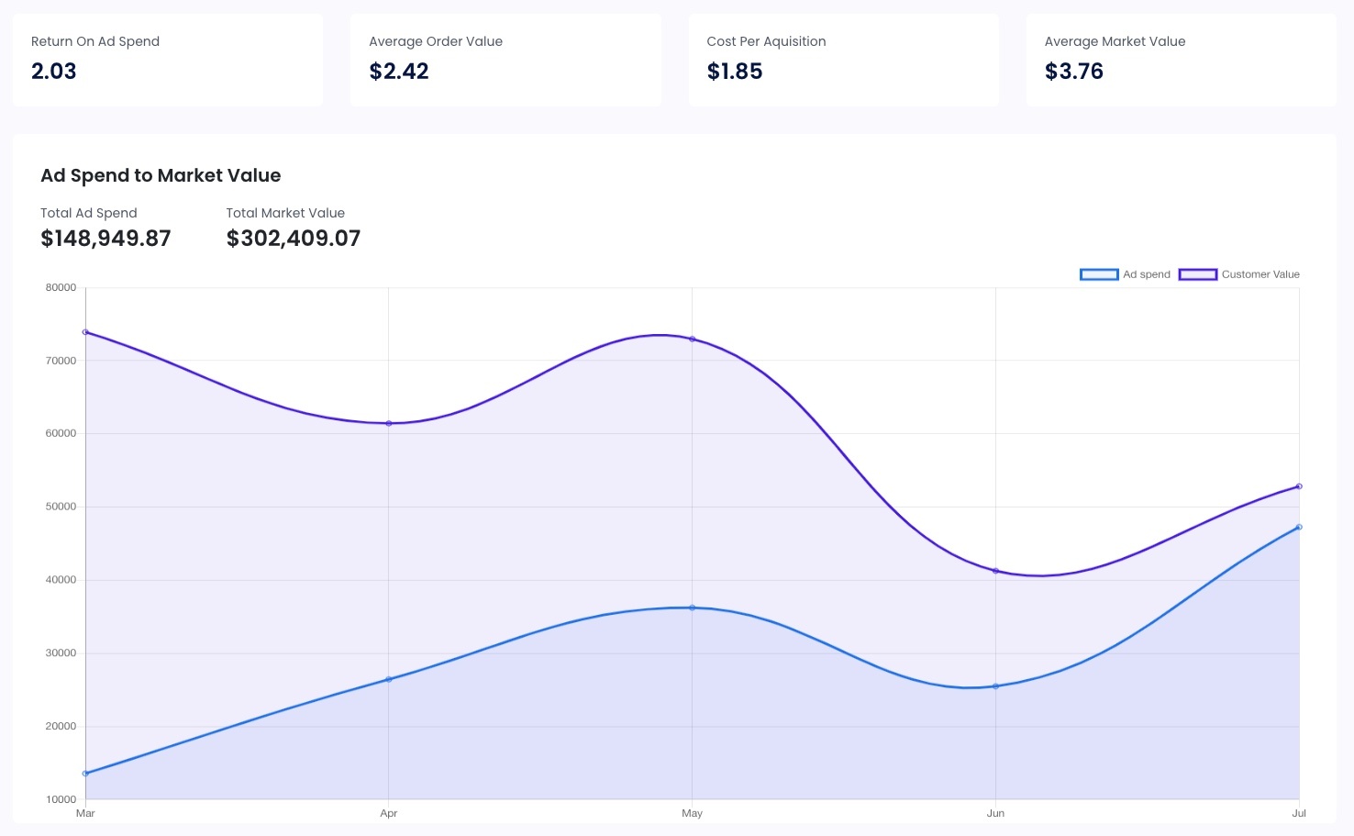Toggle the Ad spend series legend label
The image size is (1354, 836).
1147,274
